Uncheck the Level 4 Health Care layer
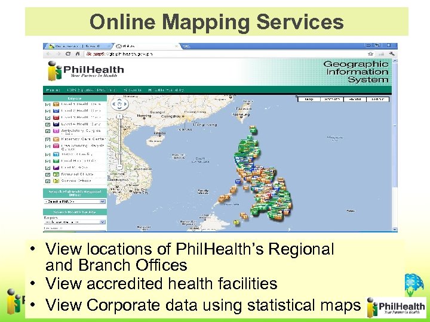The image size is (430, 322). coord(48,124)
